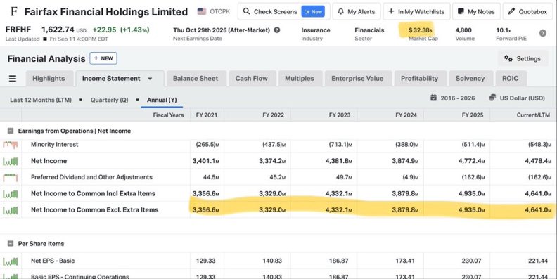Switch to the Balance Sheet tab
557x279 pixels.
click(196, 79)
